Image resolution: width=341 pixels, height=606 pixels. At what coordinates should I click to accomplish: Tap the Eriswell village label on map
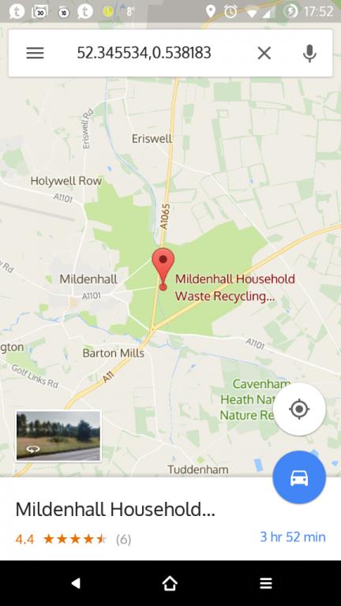point(152,138)
